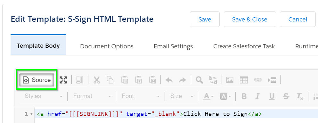Collapse code line 1 fold arrow
This screenshot has height=123, width=318.
coord(31,114)
